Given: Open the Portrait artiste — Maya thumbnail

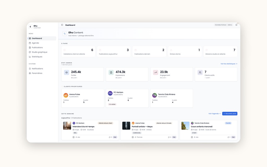Looking at the screenshot, I should [x=126, y=126].
